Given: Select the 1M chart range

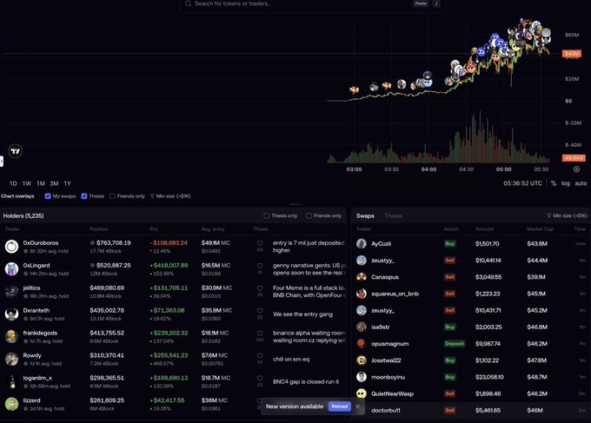Looking at the screenshot, I should (x=41, y=183).
